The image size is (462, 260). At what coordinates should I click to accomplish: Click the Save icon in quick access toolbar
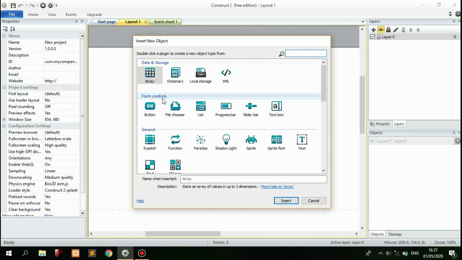(13, 5)
